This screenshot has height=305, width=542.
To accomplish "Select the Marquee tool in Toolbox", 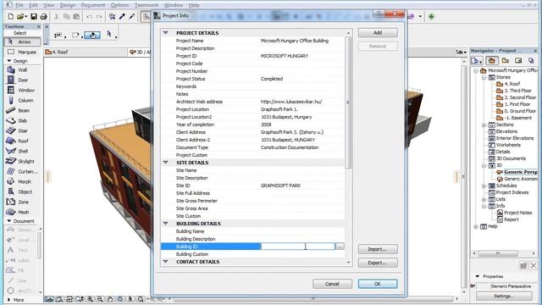I will tap(22, 52).
